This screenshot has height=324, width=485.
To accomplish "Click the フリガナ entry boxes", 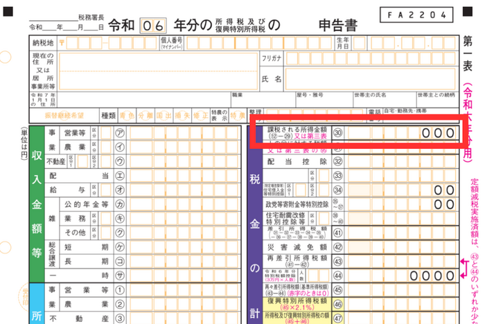I will pyautogui.click(x=371, y=58).
